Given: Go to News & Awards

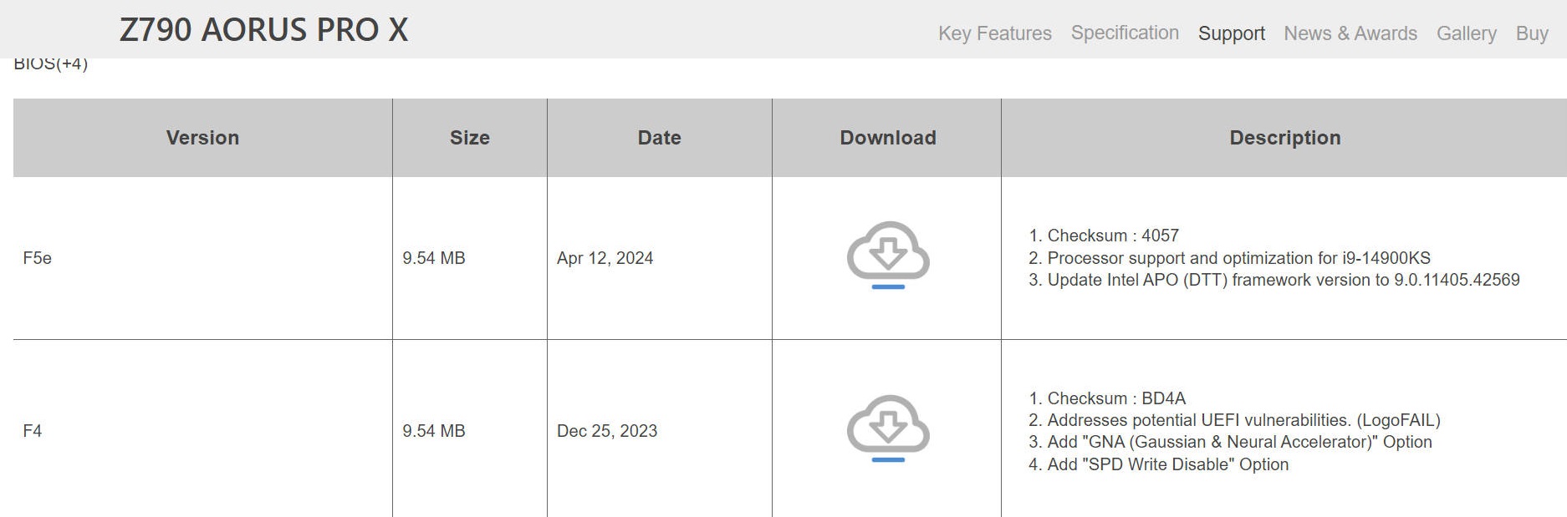Looking at the screenshot, I should point(1350,33).
